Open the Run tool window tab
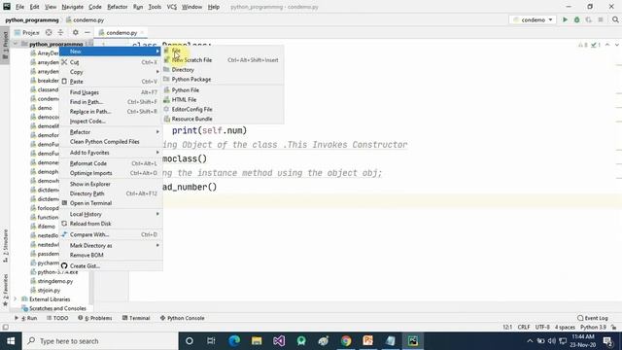622x350 pixels. point(26,318)
